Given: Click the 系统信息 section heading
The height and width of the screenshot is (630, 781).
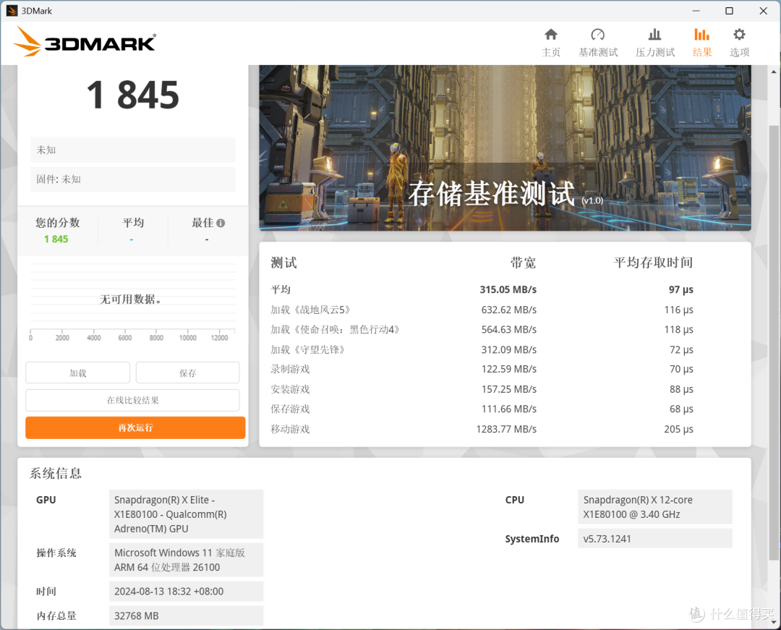Looking at the screenshot, I should point(55,473).
